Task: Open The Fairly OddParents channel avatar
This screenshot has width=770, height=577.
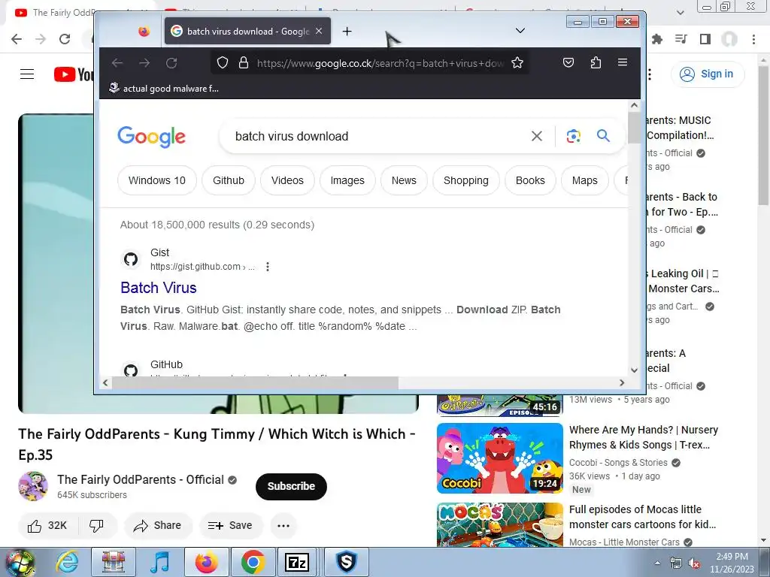Action: point(33,486)
